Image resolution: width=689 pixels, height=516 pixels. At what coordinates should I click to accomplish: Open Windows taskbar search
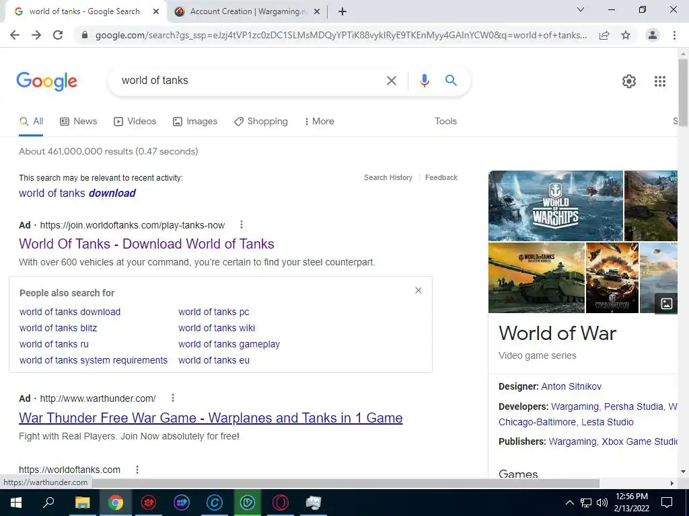pos(48,503)
